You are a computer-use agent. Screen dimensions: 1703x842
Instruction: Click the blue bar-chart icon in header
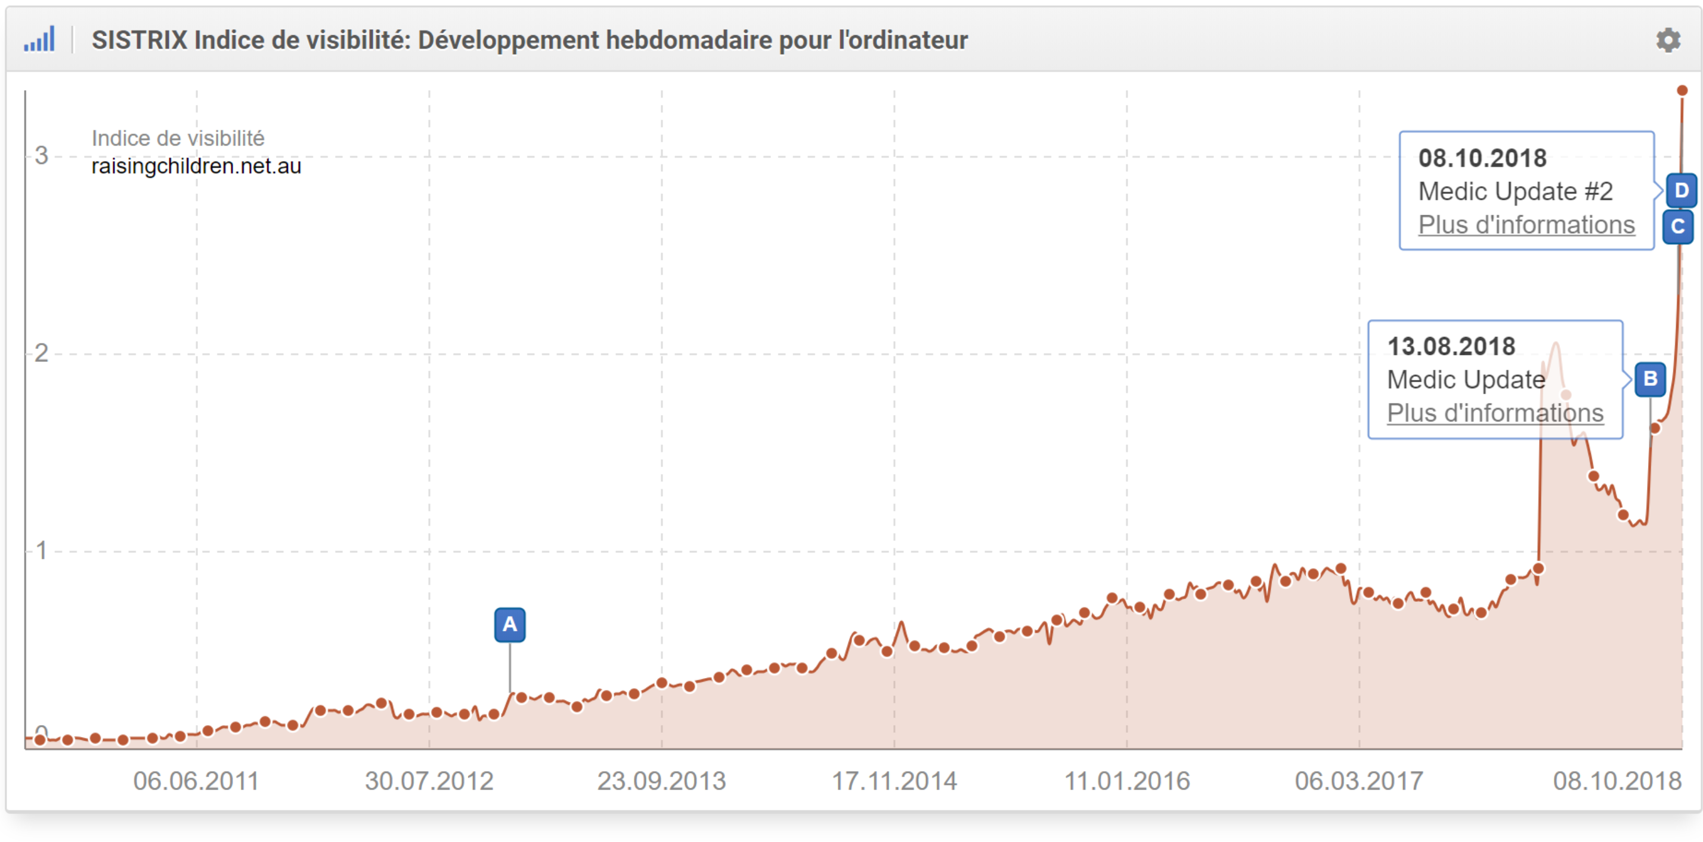pyautogui.click(x=40, y=39)
